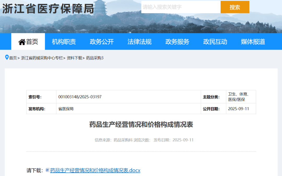Screen dimensions: 282x176
Task: Click the blue location pin in breadcrumb
Action: point(7,57)
